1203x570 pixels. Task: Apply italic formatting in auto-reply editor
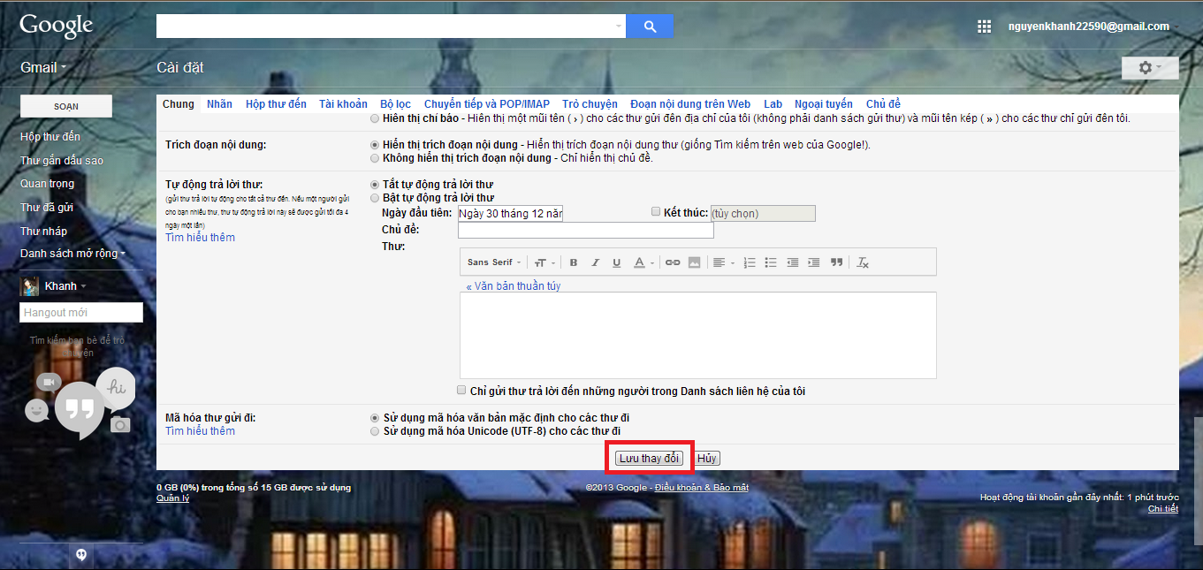(595, 262)
